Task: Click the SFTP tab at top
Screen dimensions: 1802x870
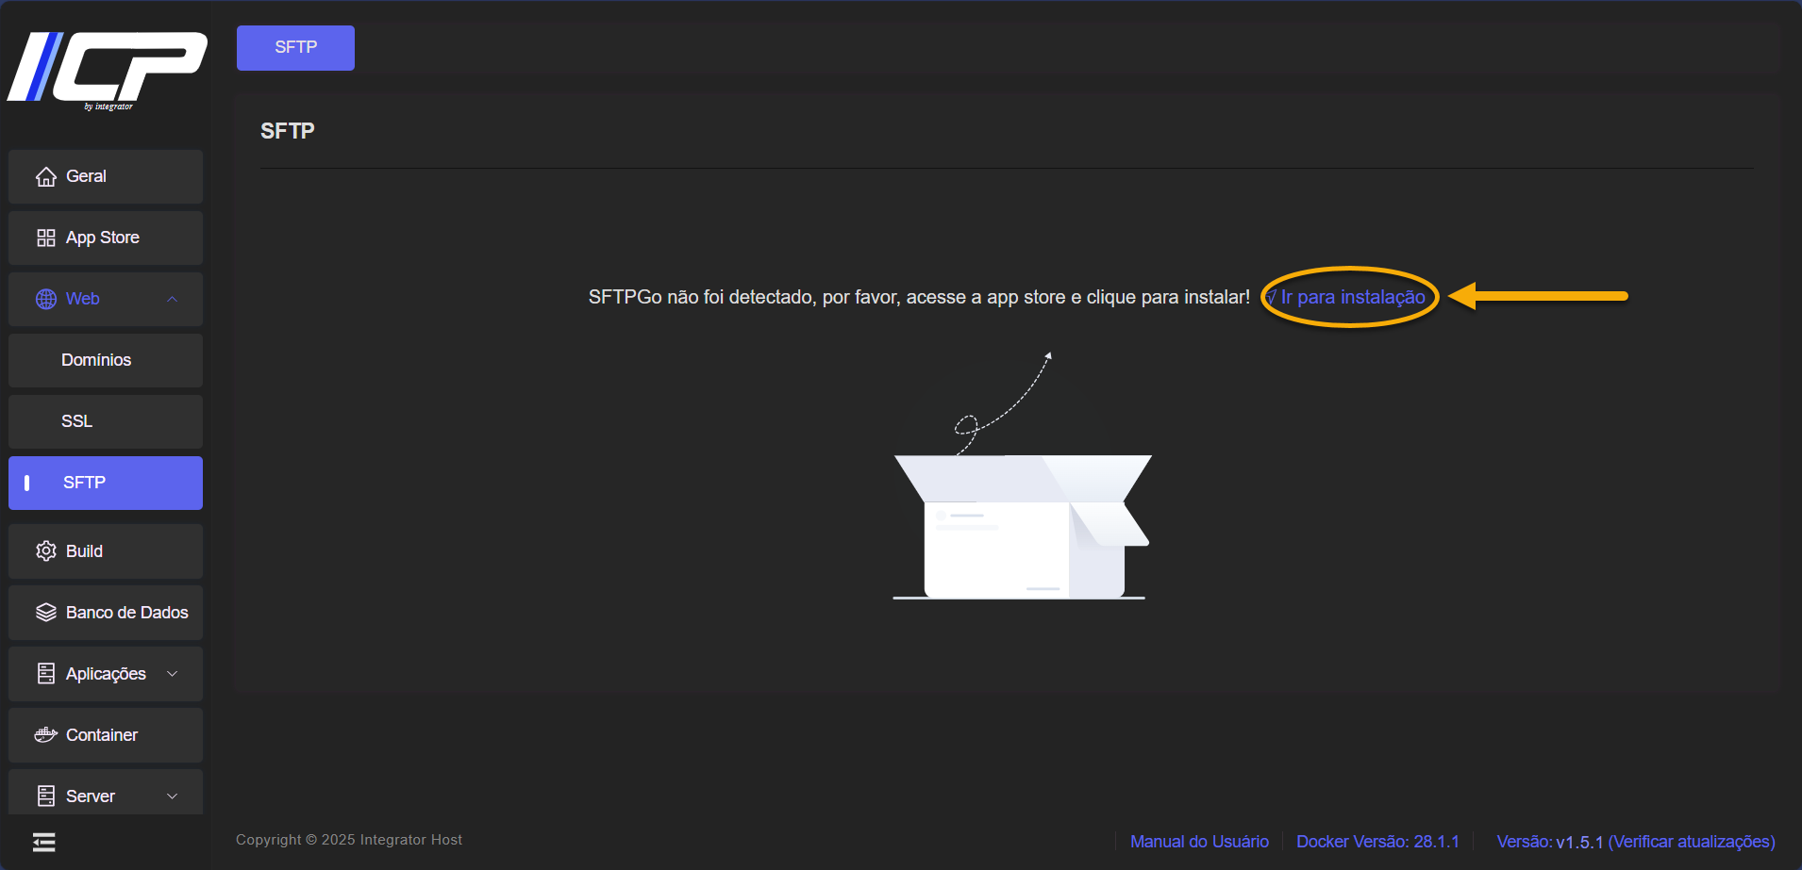Action: coord(295,47)
